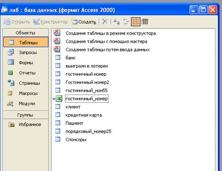Click icon beside Создание таблицы в режиме конструктора
The height and width of the screenshot is (171, 222).
pyautogui.click(x=57, y=33)
